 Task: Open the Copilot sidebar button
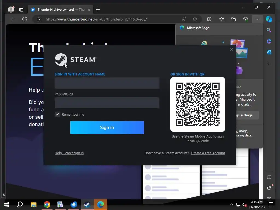(269, 19)
